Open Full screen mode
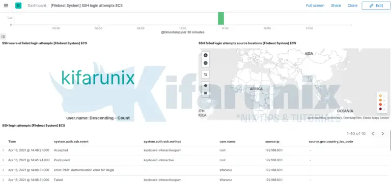Screen dimensions: 391x184 [315, 6]
